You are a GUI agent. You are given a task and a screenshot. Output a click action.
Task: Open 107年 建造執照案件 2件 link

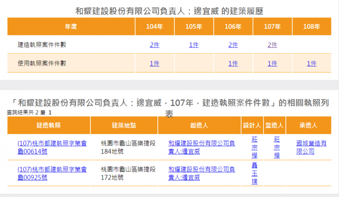(272, 45)
